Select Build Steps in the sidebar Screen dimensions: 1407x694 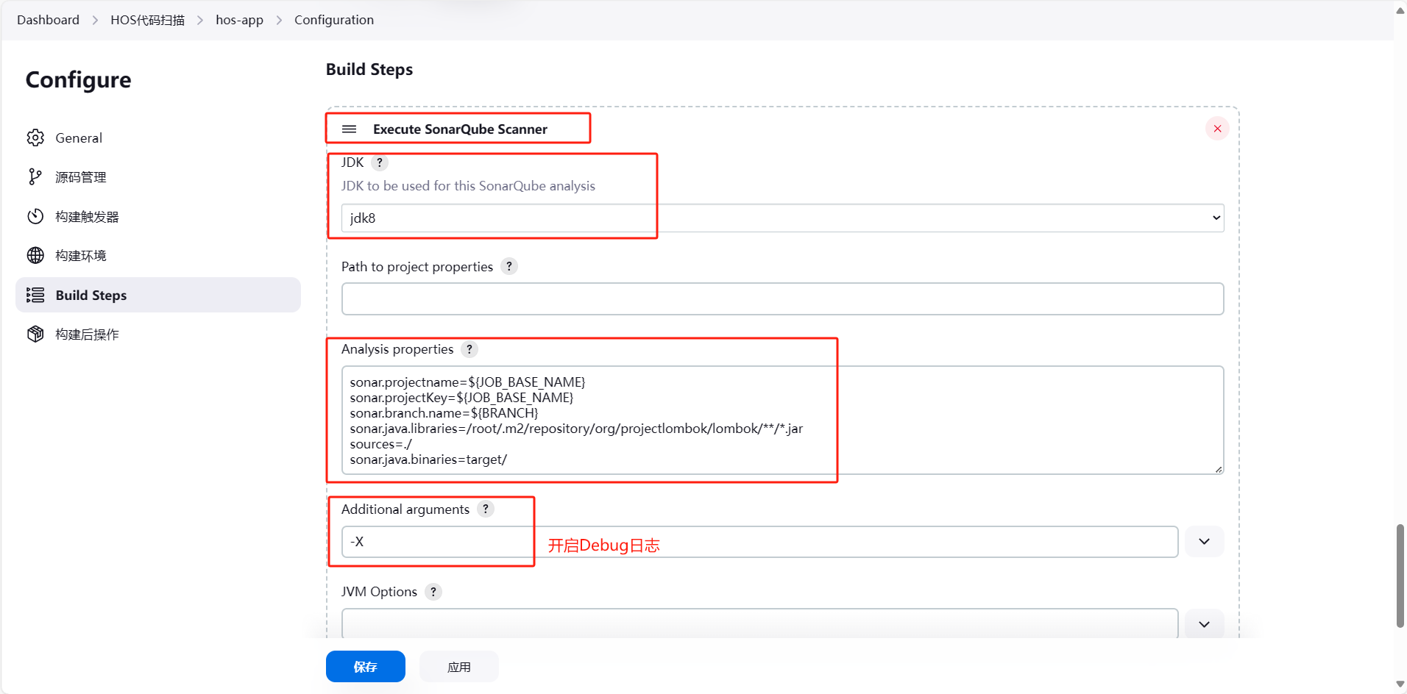click(157, 295)
